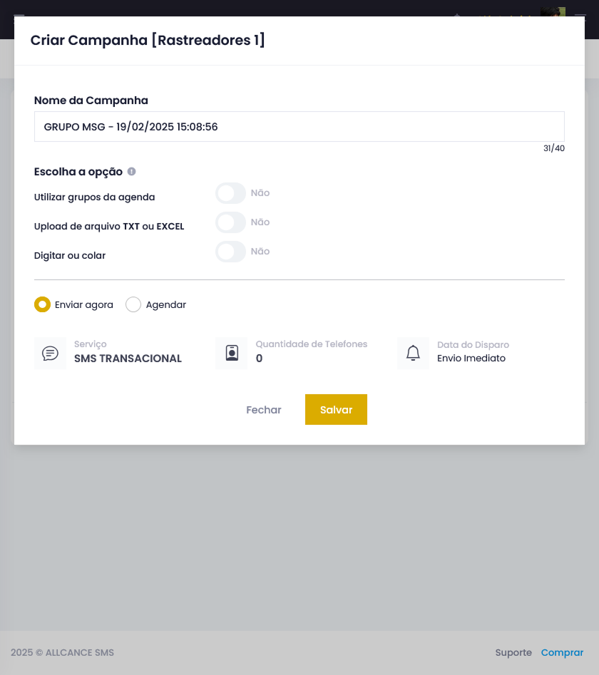
Task: Select the Enviar agora radio option
Action: [42, 304]
